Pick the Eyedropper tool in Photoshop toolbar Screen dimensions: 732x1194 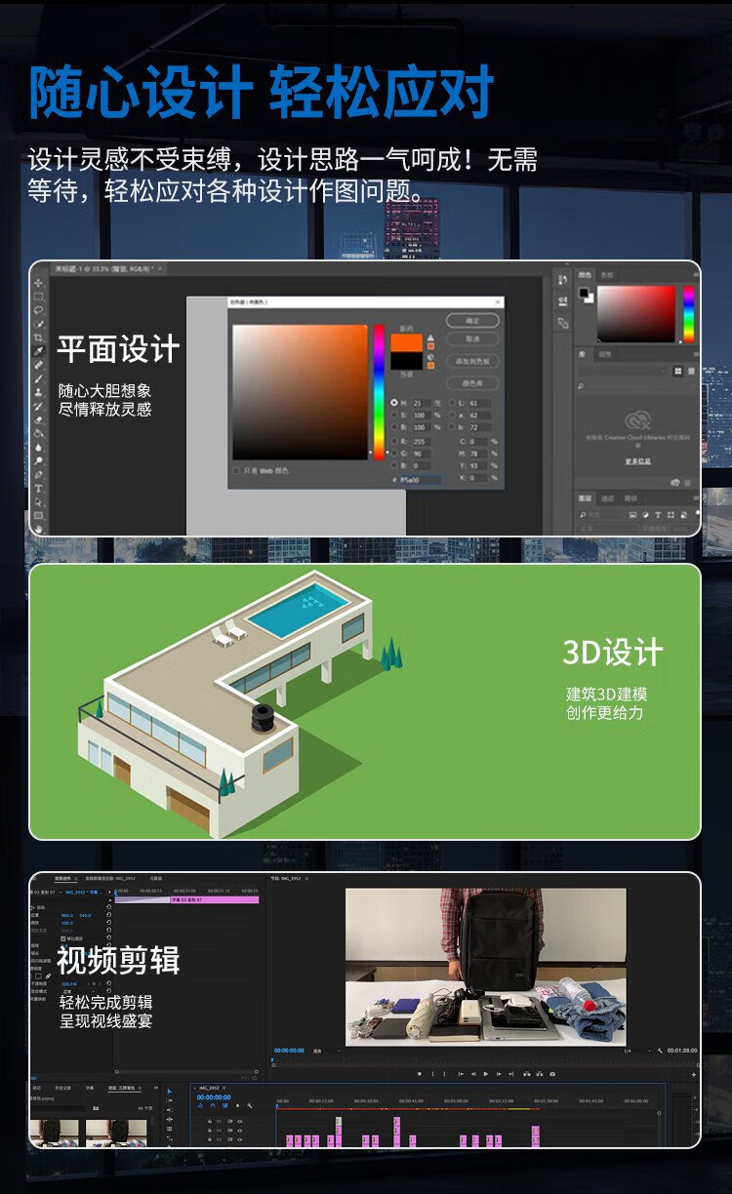[39, 351]
